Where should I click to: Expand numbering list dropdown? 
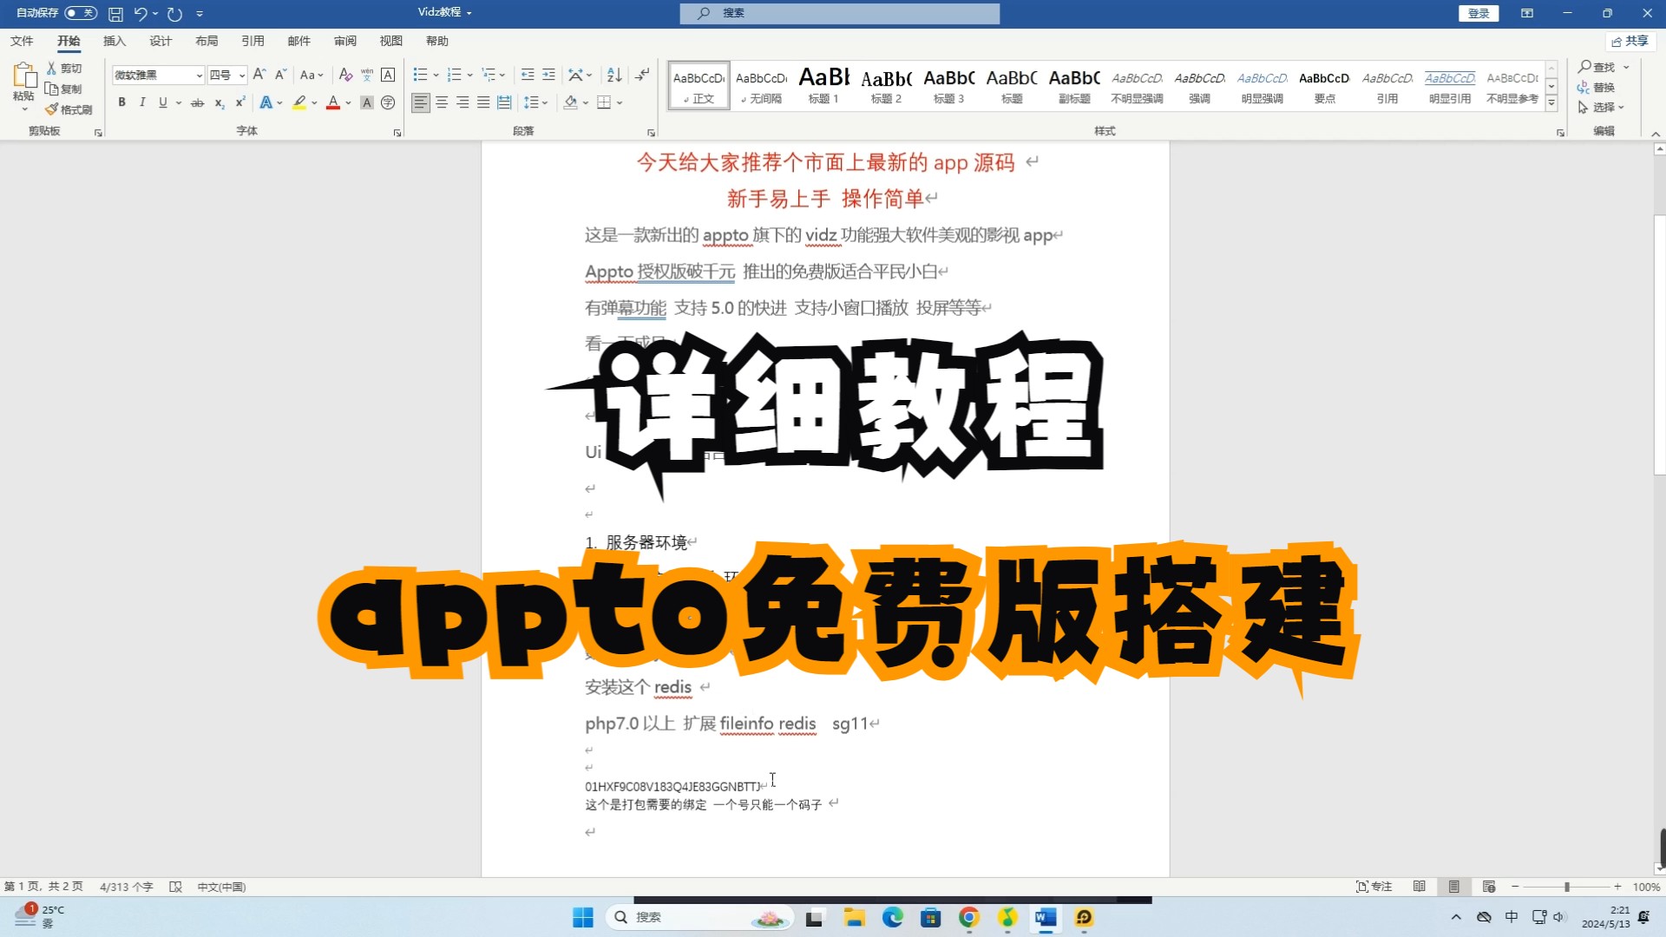click(x=469, y=75)
